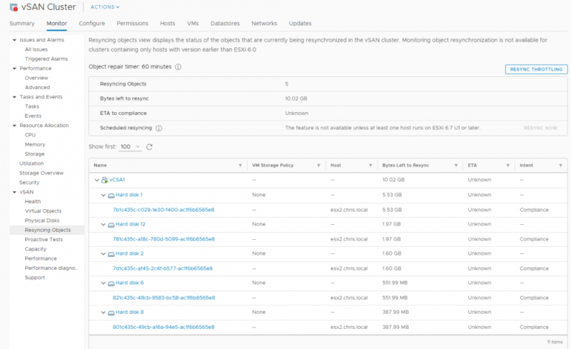Collapse the Hard disk 12 row
The width and height of the screenshot is (571, 349).
tap(103, 224)
